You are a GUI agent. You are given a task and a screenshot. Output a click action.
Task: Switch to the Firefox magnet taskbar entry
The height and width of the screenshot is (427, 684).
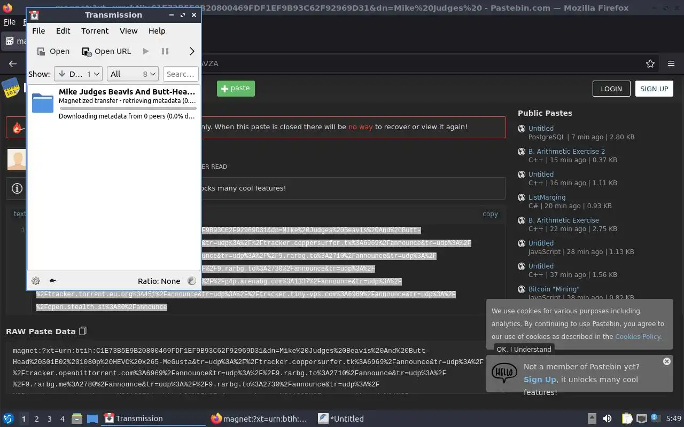[x=260, y=418]
